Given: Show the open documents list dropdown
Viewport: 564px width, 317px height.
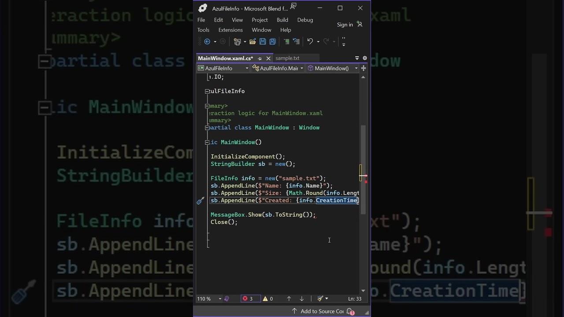Looking at the screenshot, I should tap(357, 58).
